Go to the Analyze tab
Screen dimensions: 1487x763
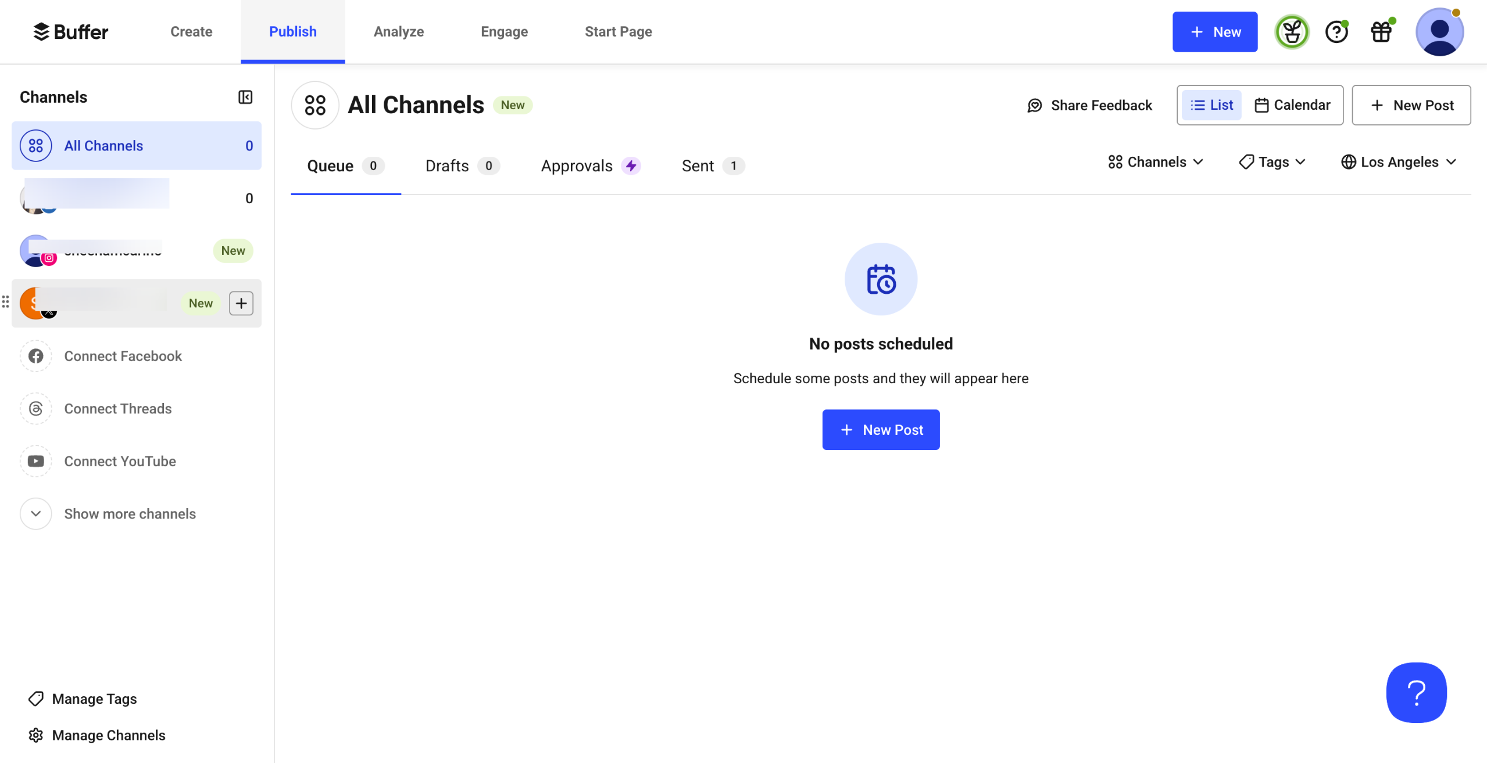[399, 32]
